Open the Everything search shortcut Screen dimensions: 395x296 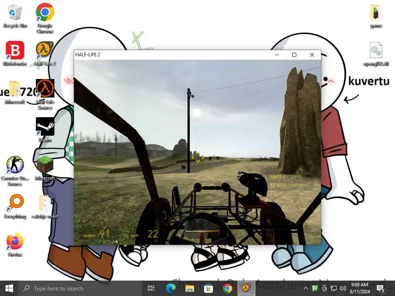click(15, 207)
